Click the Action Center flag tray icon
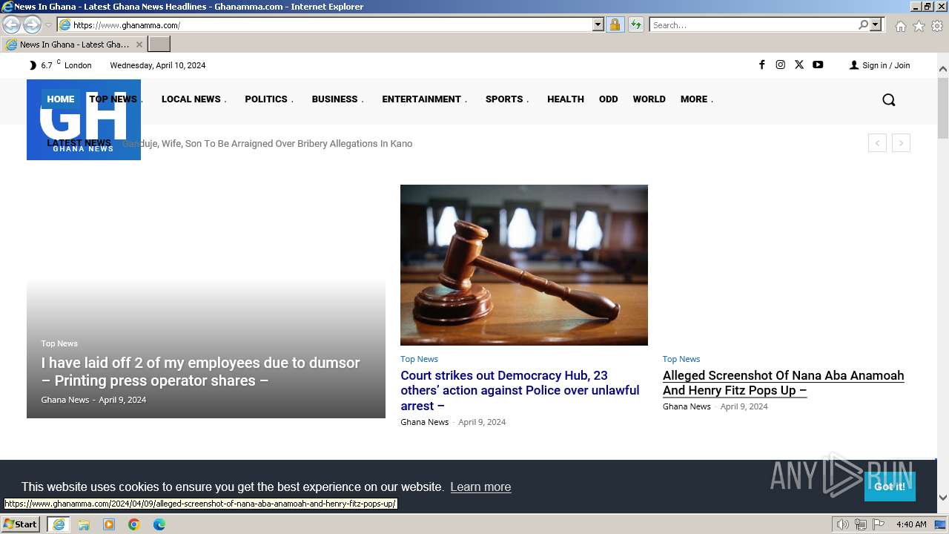The width and height of the screenshot is (949, 534). [879, 524]
